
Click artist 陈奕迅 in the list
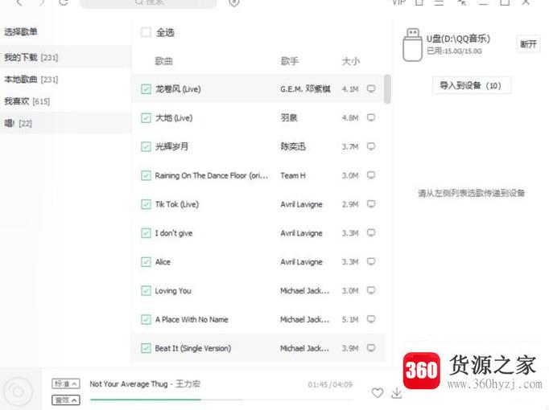[293, 146]
